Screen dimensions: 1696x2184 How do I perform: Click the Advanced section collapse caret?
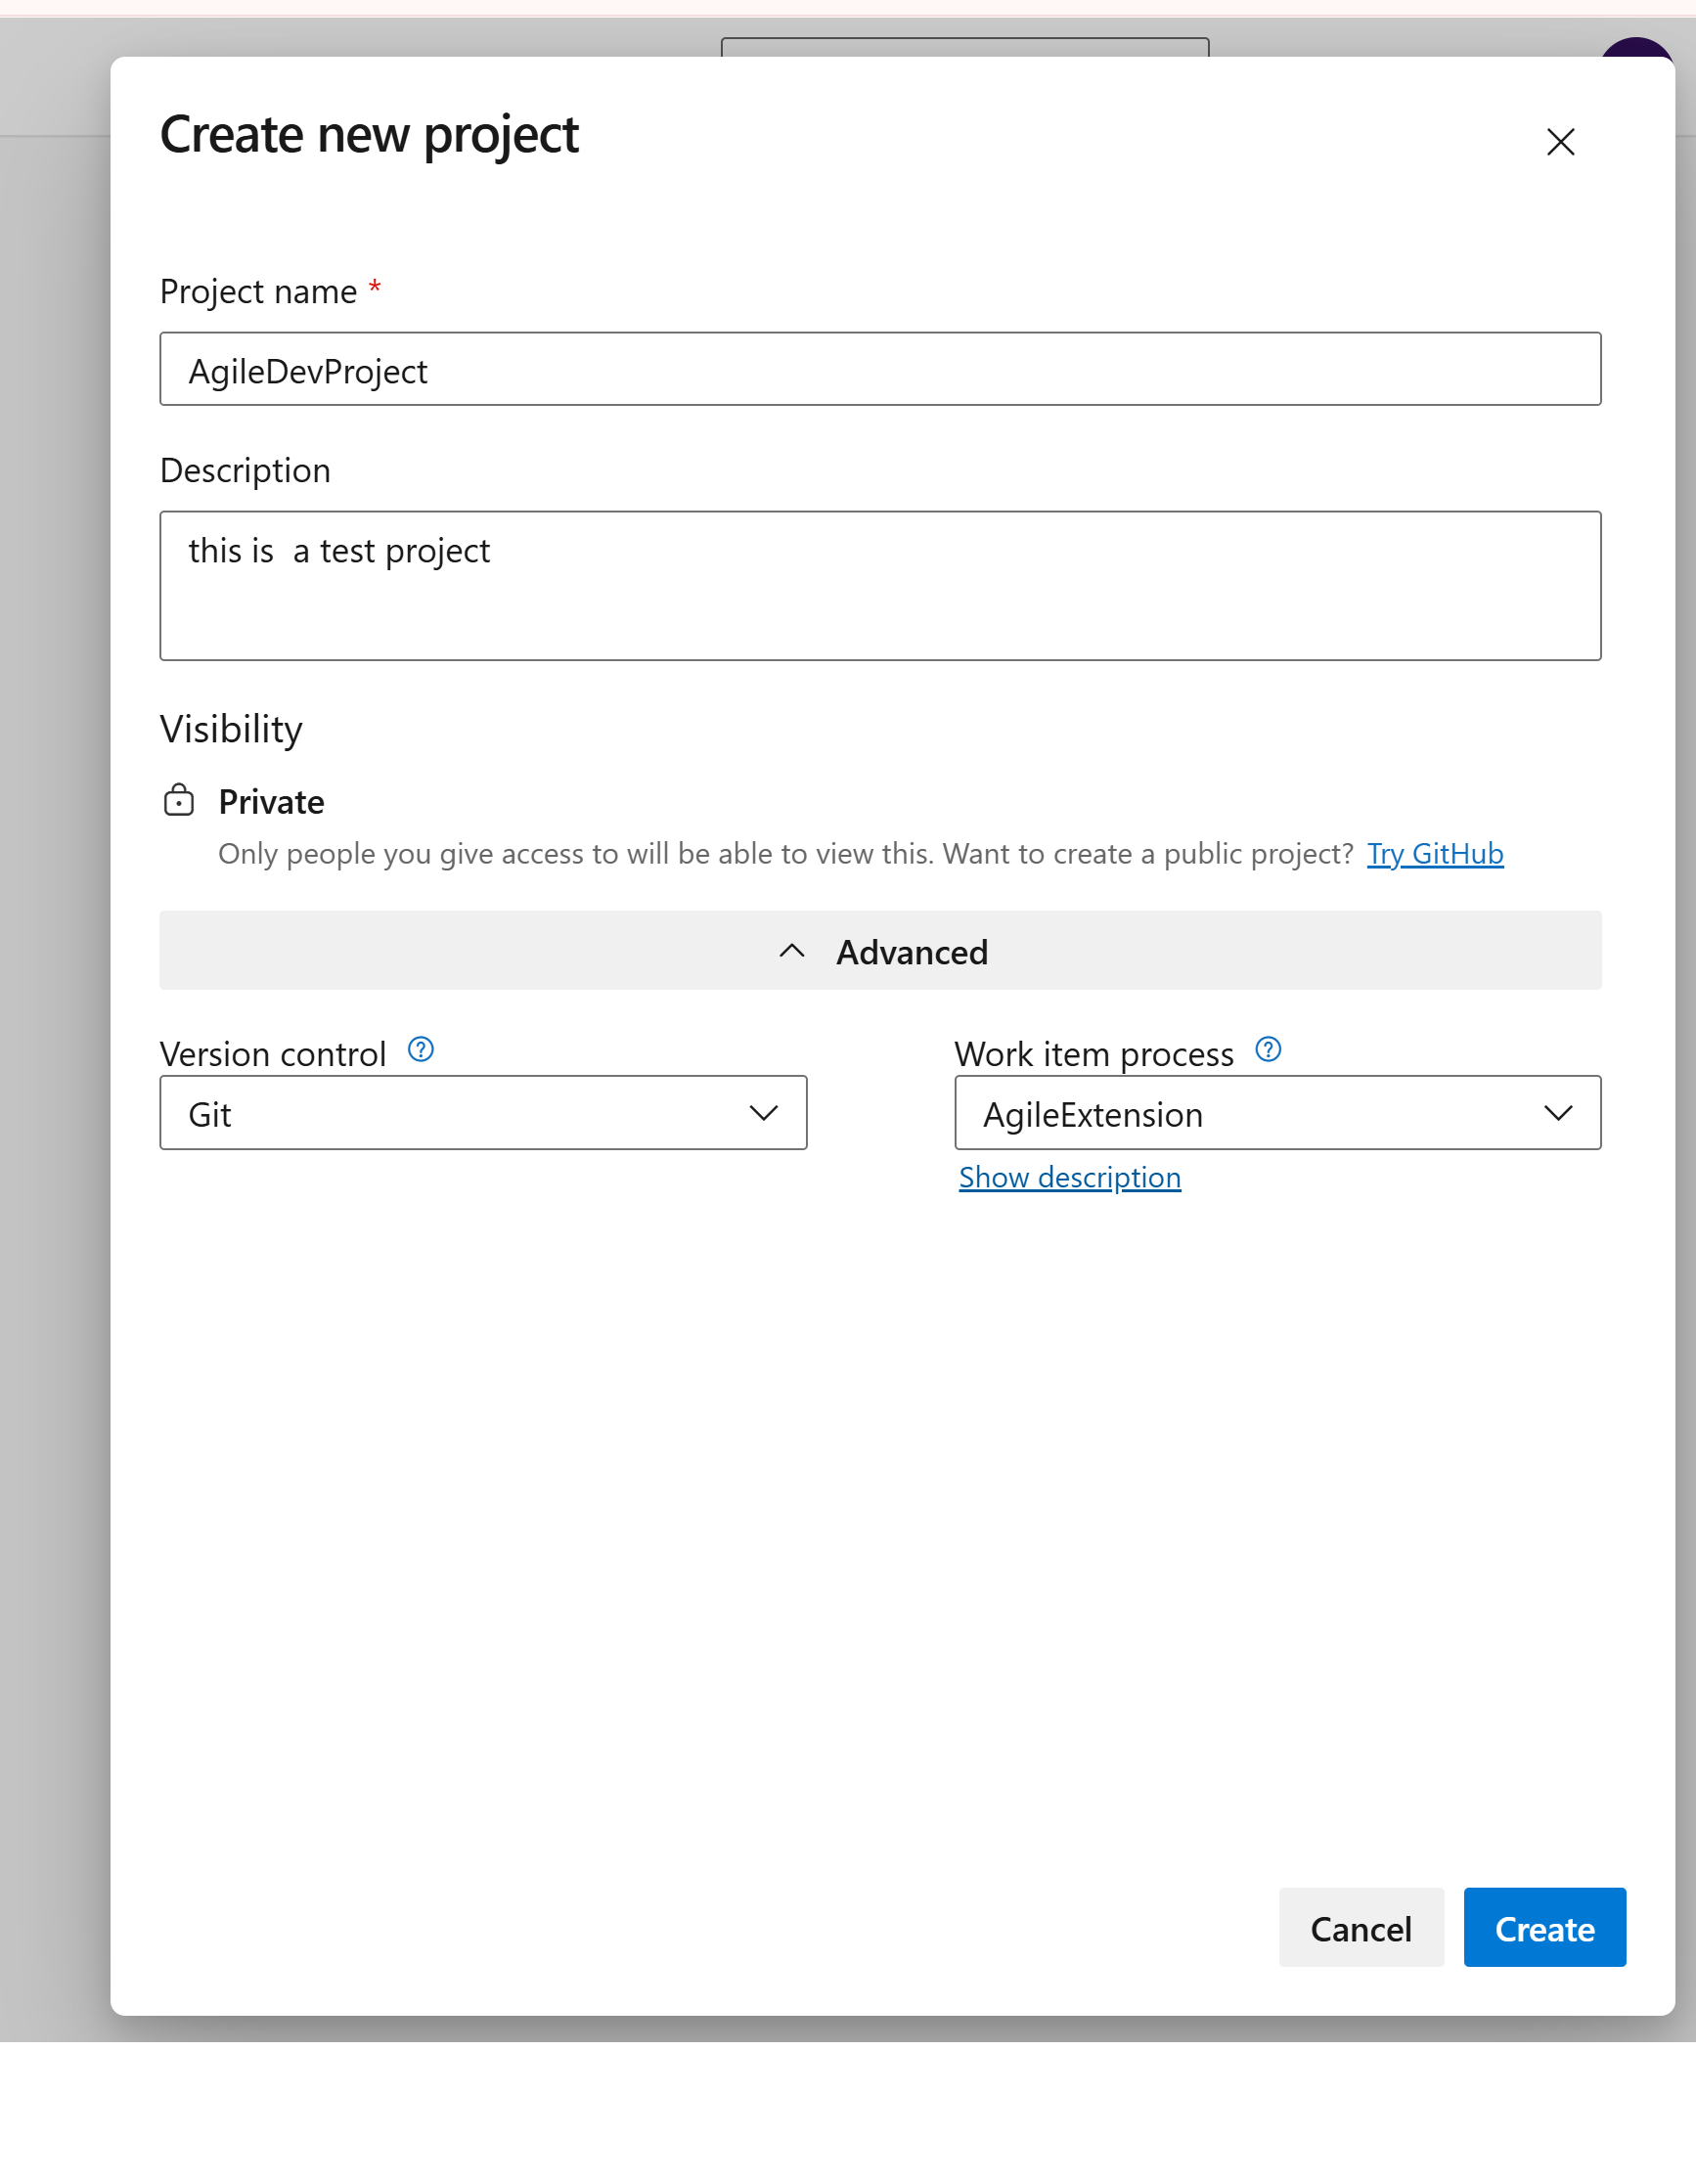coord(791,951)
